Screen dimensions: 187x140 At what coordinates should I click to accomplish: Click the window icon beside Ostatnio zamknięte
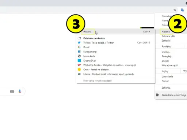79,38
